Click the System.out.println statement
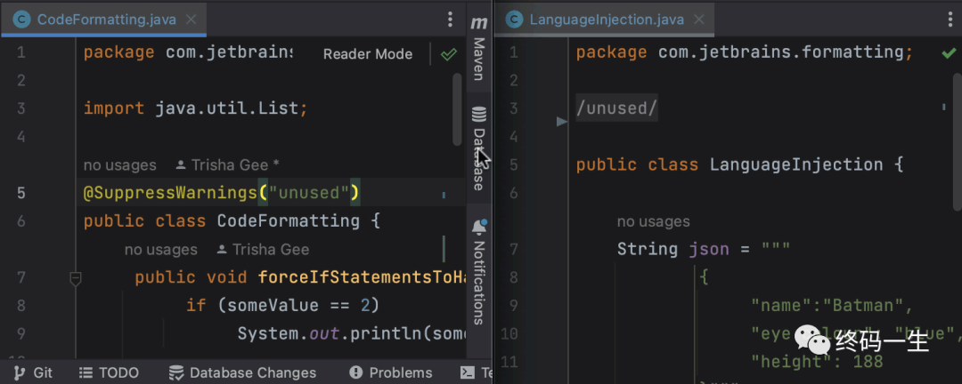Image resolution: width=962 pixels, height=384 pixels. click(x=352, y=333)
